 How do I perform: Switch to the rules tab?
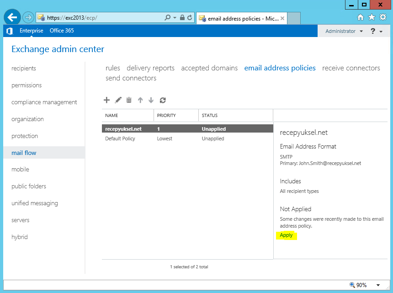click(113, 68)
